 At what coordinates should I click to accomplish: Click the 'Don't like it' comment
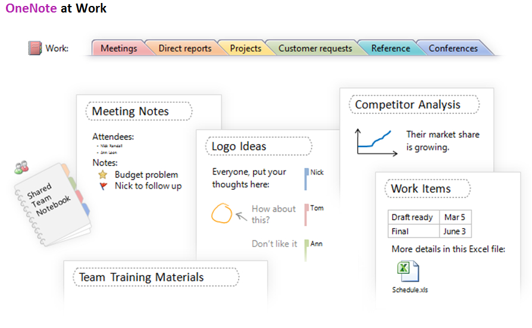click(x=274, y=244)
